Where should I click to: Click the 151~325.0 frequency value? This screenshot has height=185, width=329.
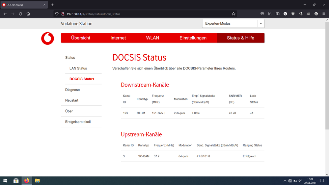point(158,113)
